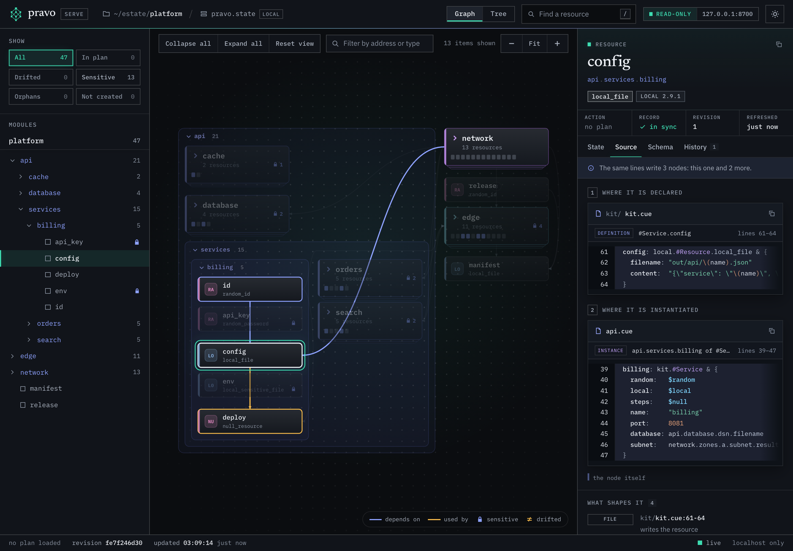Expand the edge module in sidebar
Image resolution: width=793 pixels, height=551 pixels.
tap(12, 356)
